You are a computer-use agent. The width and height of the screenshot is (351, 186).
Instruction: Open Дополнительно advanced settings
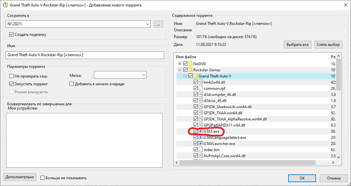pyautogui.click(x=20, y=177)
